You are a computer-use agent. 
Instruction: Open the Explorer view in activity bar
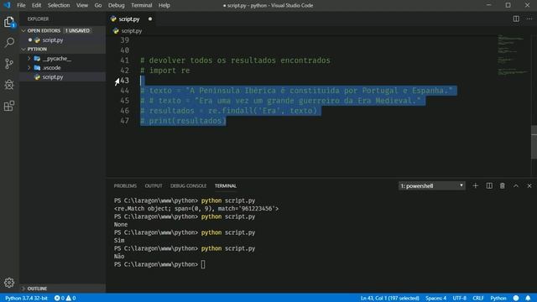[x=9, y=22]
